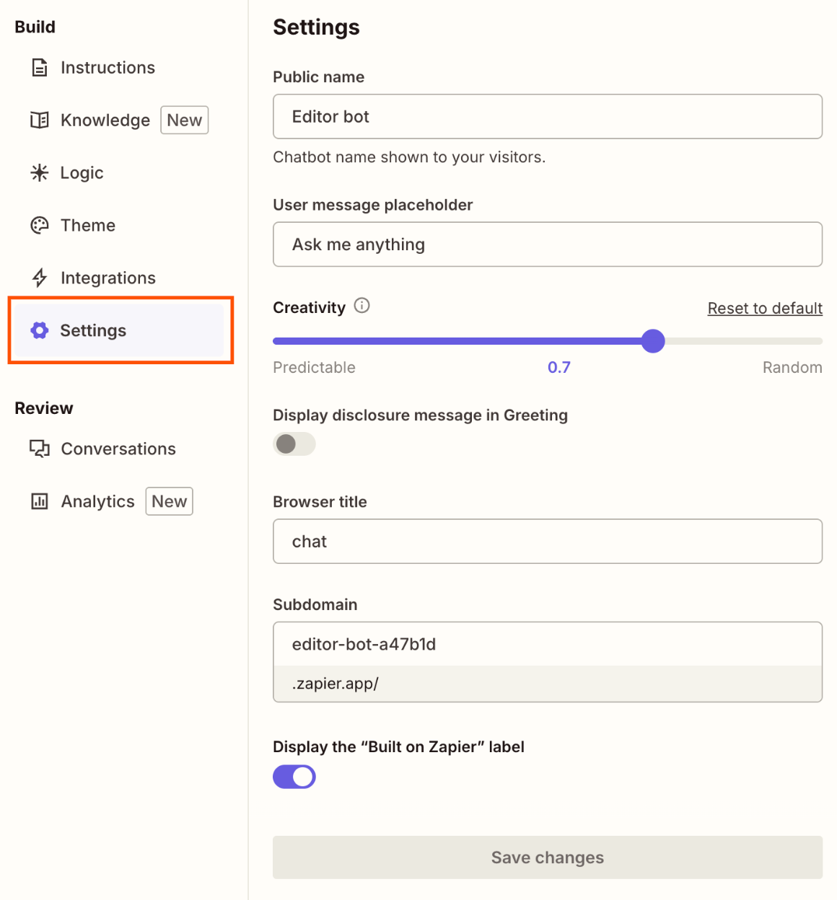Click the Reset to default link

[765, 308]
